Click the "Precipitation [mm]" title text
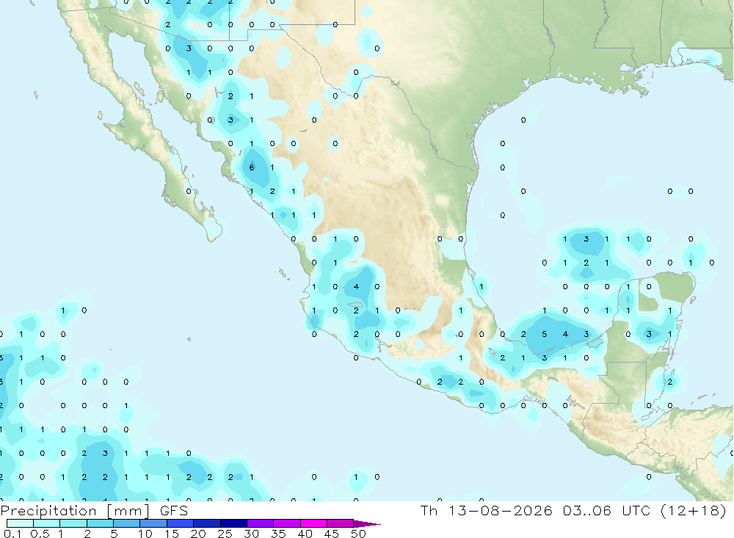Viewport: 734px width, 538px height. (75, 511)
